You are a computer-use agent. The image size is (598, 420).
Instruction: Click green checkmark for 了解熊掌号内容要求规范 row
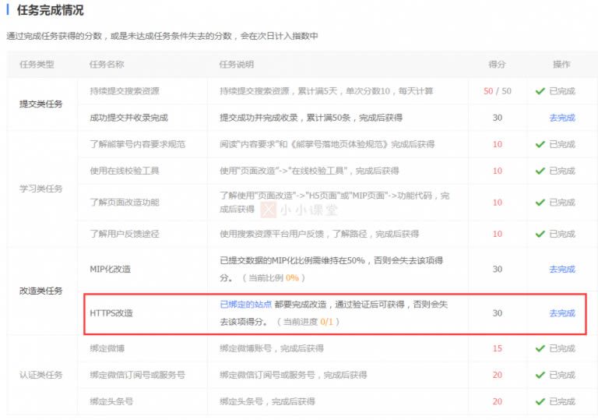click(x=540, y=144)
